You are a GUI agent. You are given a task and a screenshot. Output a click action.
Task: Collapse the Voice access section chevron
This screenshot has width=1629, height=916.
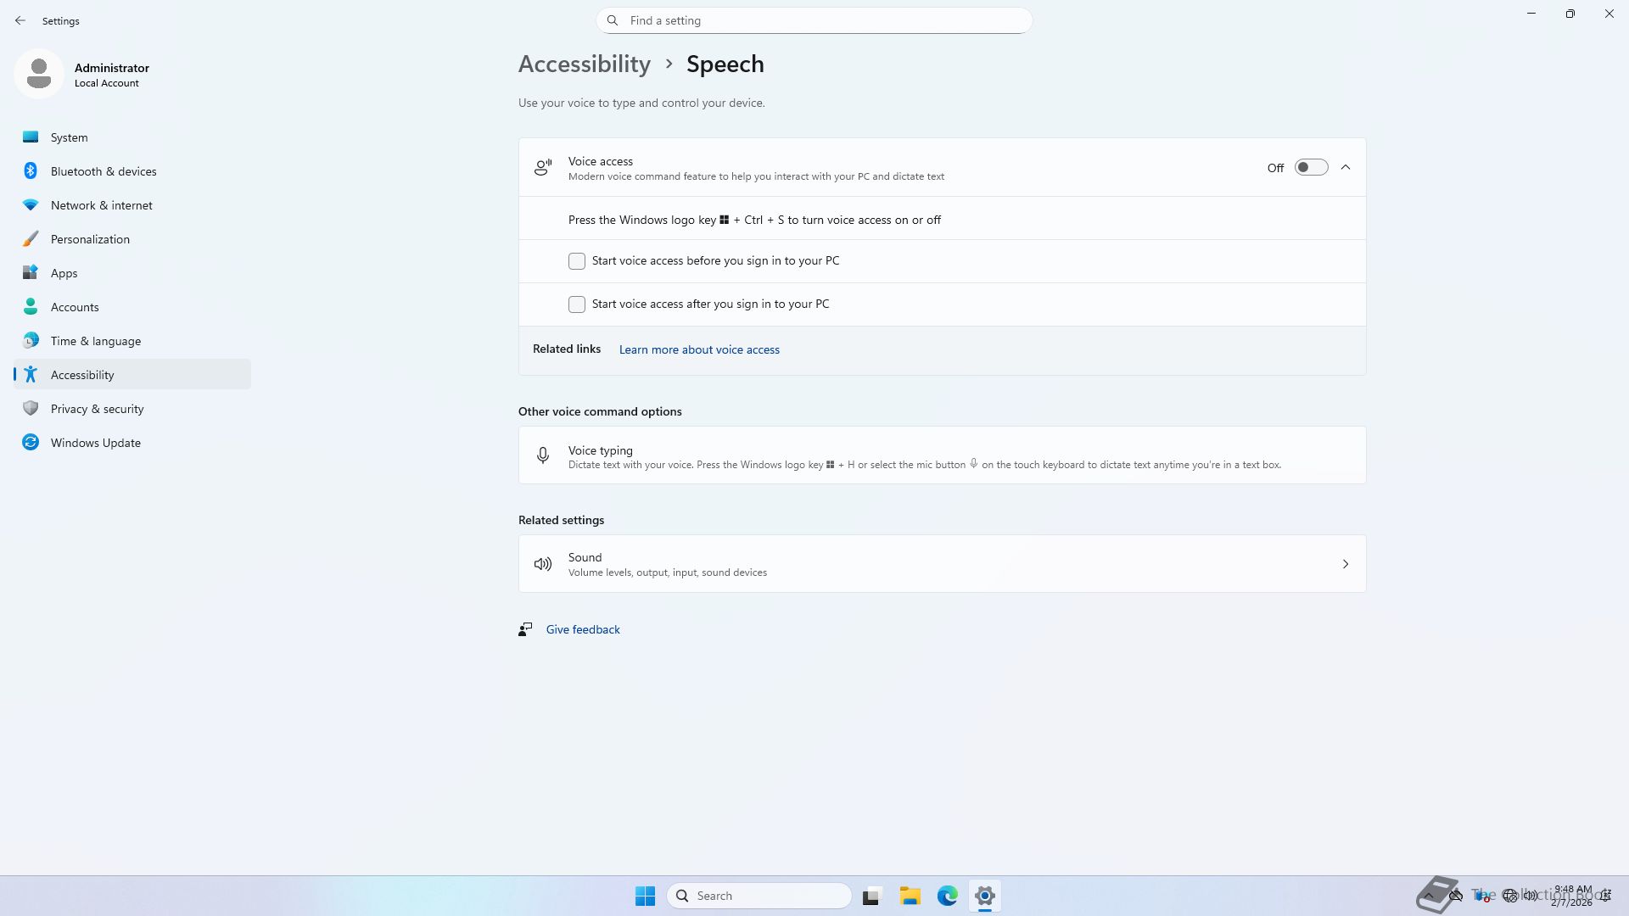click(1346, 168)
